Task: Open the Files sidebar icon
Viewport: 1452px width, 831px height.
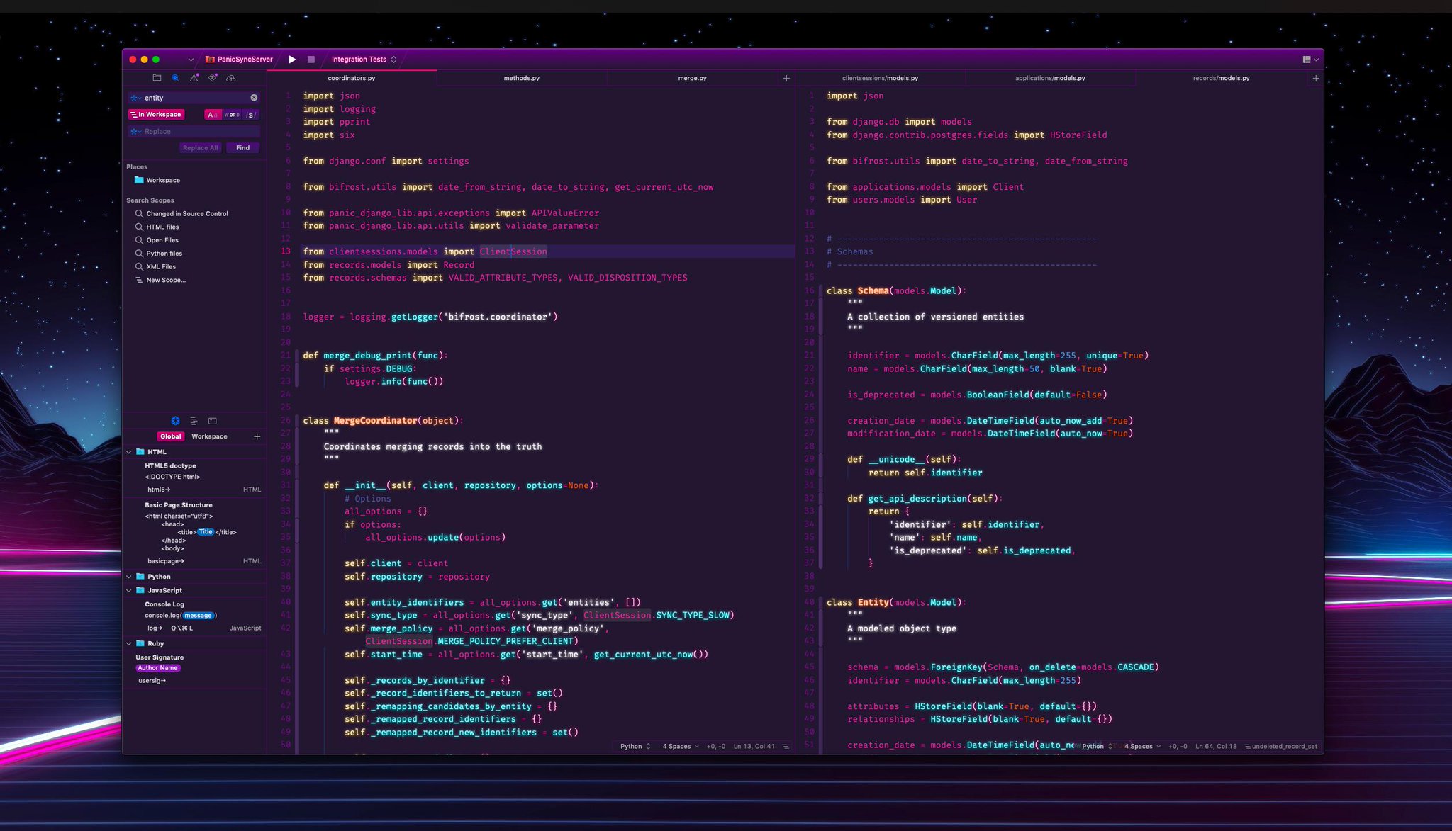Action: tap(157, 78)
